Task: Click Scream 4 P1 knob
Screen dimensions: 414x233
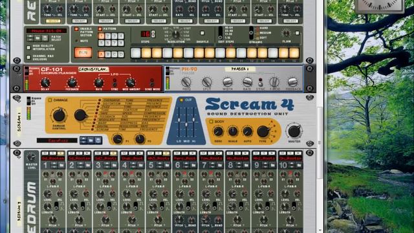Action: coord(118,139)
